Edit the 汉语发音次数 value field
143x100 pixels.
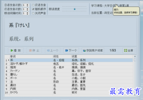coord(24,9)
